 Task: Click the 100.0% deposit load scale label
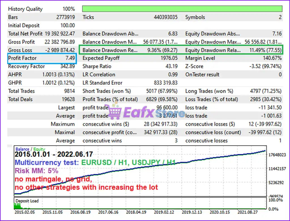coord(276,200)
